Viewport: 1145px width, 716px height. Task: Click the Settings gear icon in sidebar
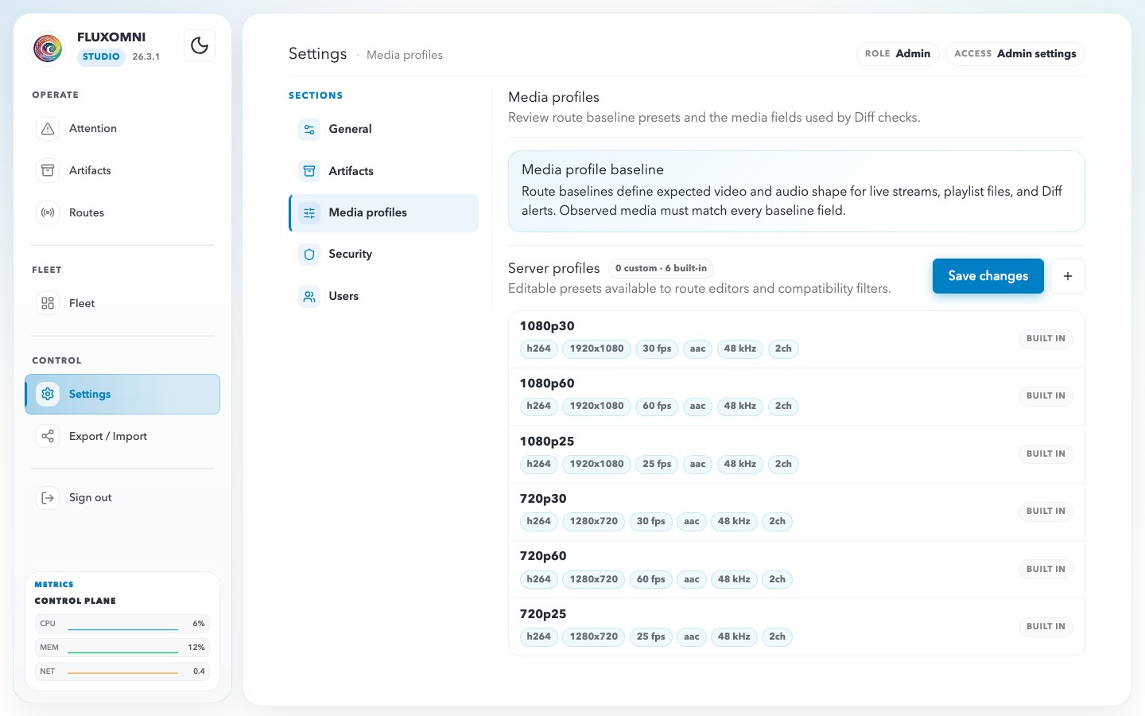coord(48,394)
